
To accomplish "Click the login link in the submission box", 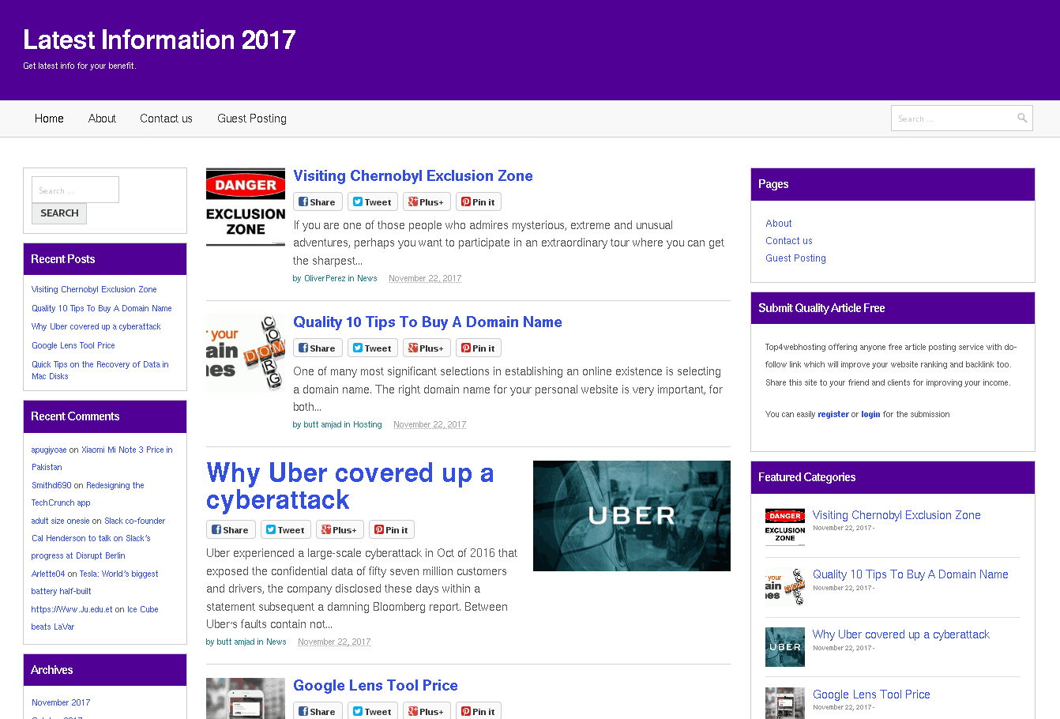I will pyautogui.click(x=870, y=414).
